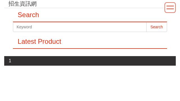Focus the Keyword search field

(80, 27)
